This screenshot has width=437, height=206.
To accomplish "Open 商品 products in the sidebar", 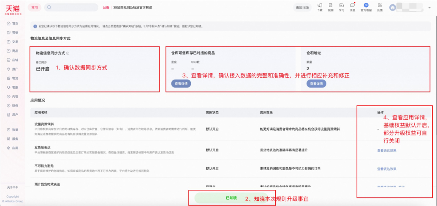I will click(13, 51).
